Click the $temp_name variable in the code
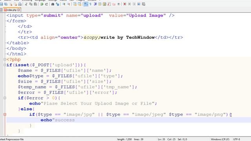Viewport: 251px width, 141px height. [32, 87]
